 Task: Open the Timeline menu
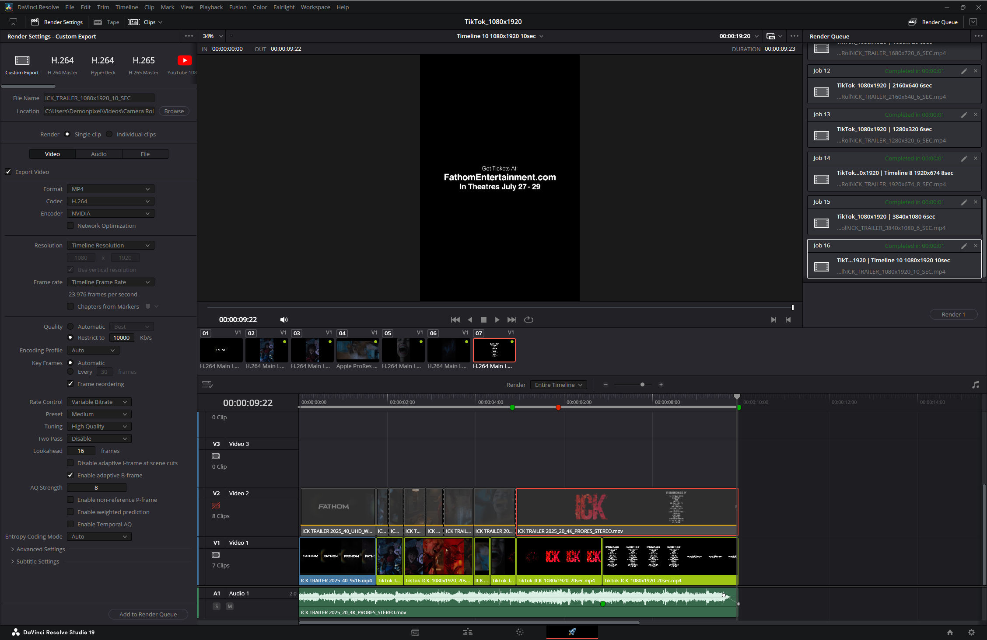[126, 7]
